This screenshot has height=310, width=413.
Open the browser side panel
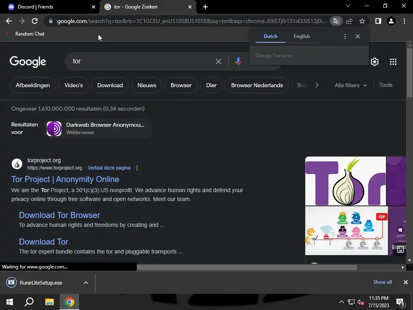[378, 21]
